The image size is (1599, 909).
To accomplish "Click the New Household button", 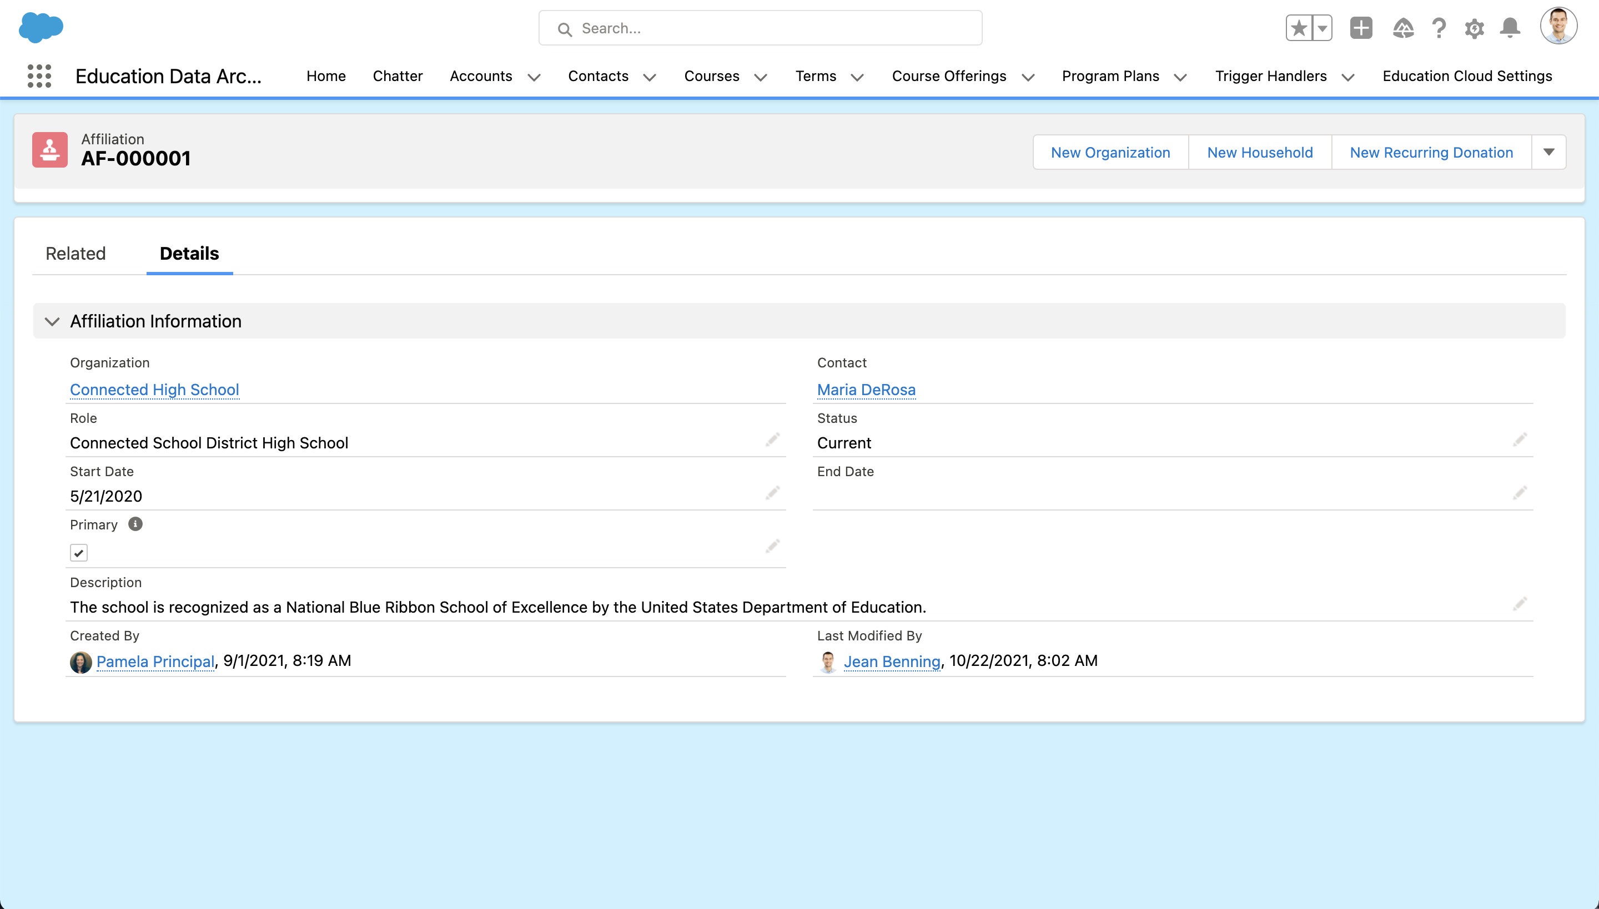I will [1260, 152].
